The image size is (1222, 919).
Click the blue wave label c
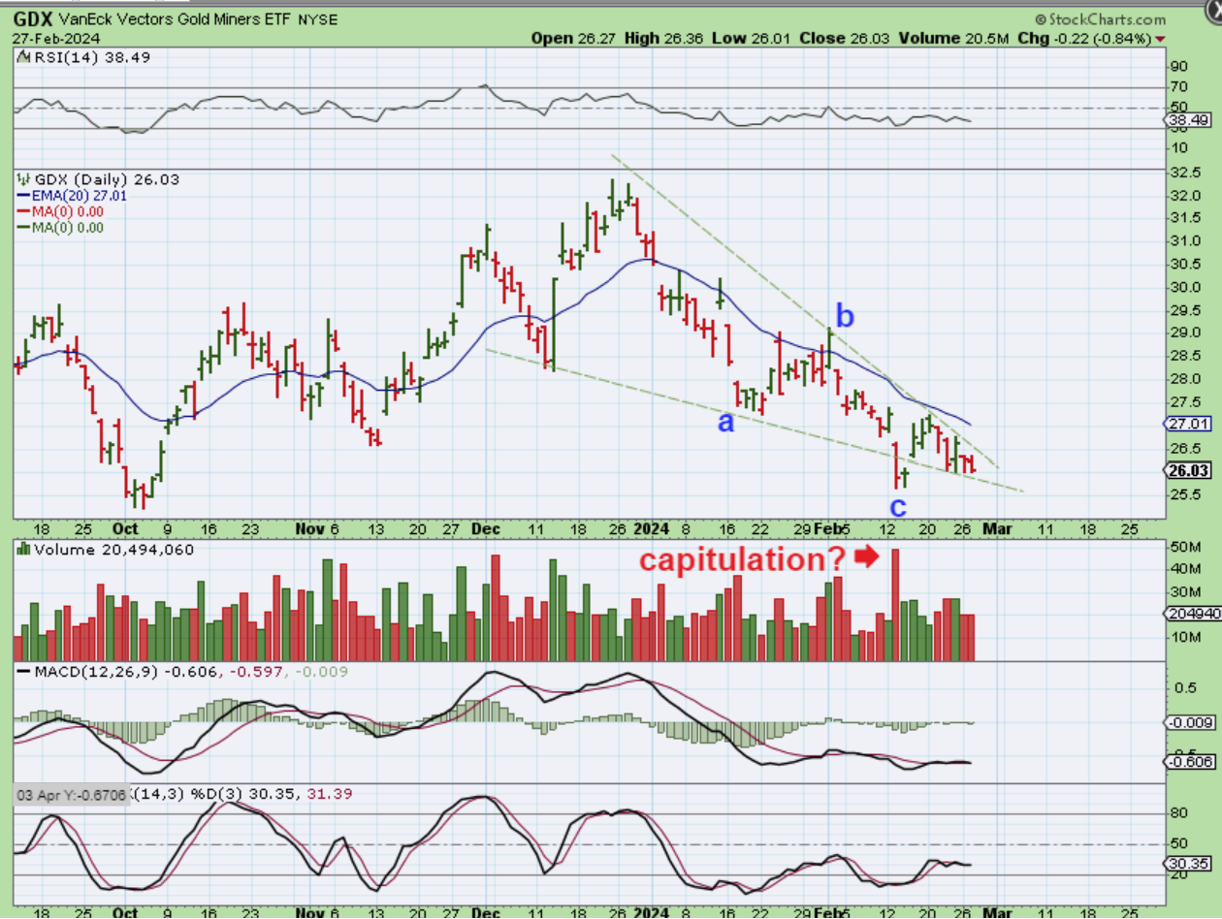(x=898, y=506)
